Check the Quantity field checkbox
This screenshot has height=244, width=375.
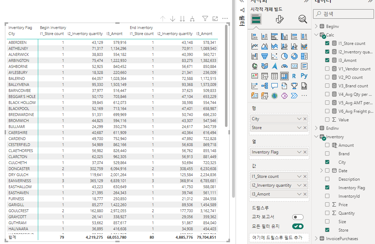[327, 213]
